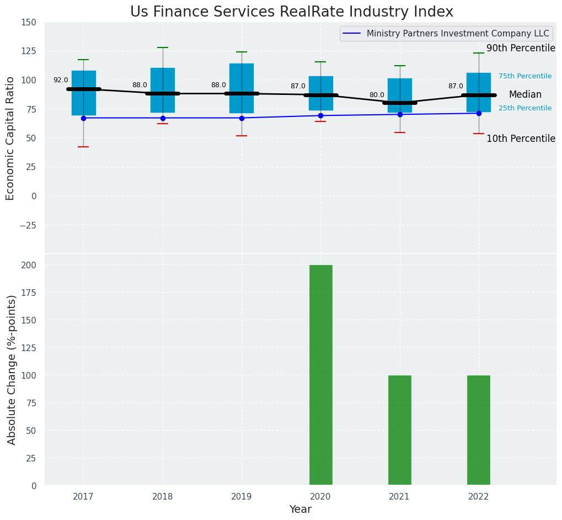The width and height of the screenshot is (562, 520).
Task: Click the Median annotation text
Action: 525,95
